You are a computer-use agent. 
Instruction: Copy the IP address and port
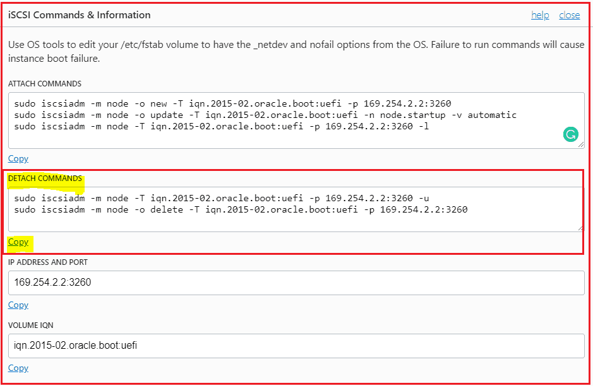18,305
